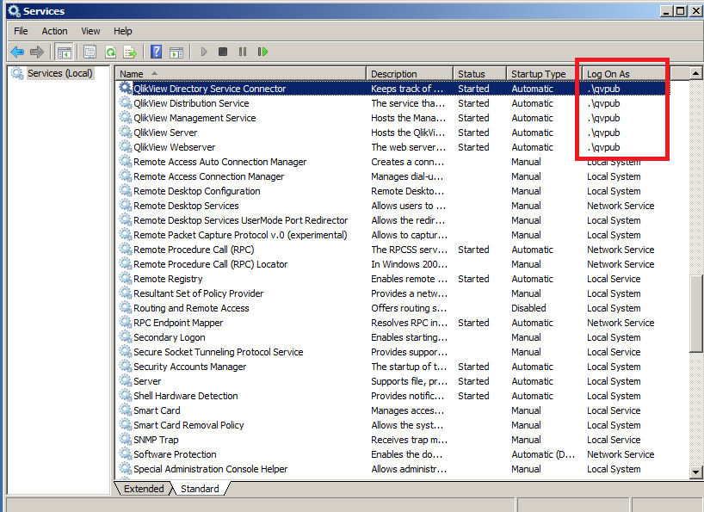Viewport: 704px width, 512px height.
Task: Open the Action menu
Action: coord(54,31)
